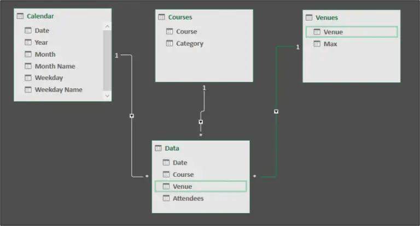Screen dimensions: 420x226
Task: Click filter arrow on Courses-Data relationship line
Action: (x=201, y=122)
